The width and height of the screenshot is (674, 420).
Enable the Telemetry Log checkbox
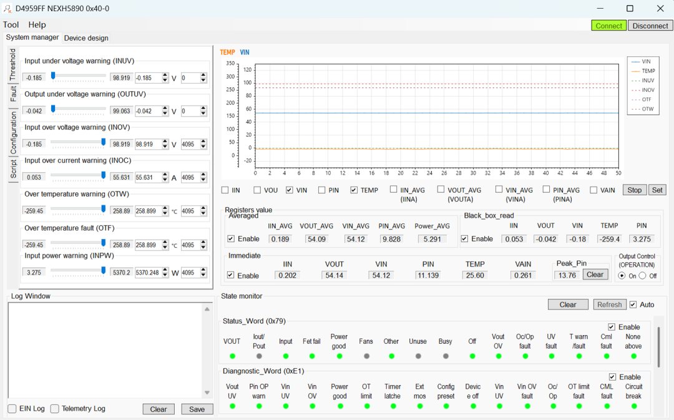pyautogui.click(x=54, y=409)
